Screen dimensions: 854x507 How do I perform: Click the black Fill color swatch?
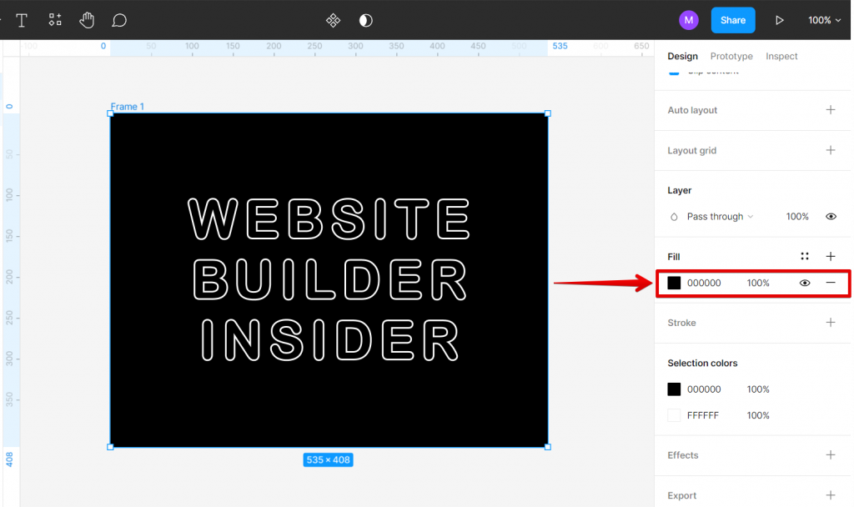click(x=674, y=283)
